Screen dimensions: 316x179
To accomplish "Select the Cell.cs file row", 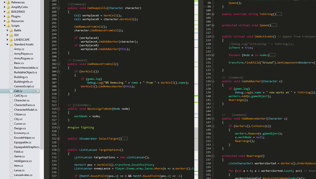I will tap(20, 91).
